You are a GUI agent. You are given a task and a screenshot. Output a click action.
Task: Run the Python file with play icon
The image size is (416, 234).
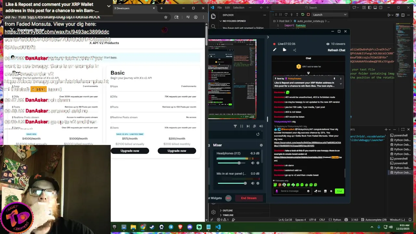389,15
